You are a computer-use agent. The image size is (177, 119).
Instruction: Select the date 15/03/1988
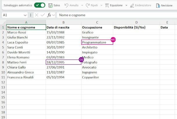[x=64, y=32]
